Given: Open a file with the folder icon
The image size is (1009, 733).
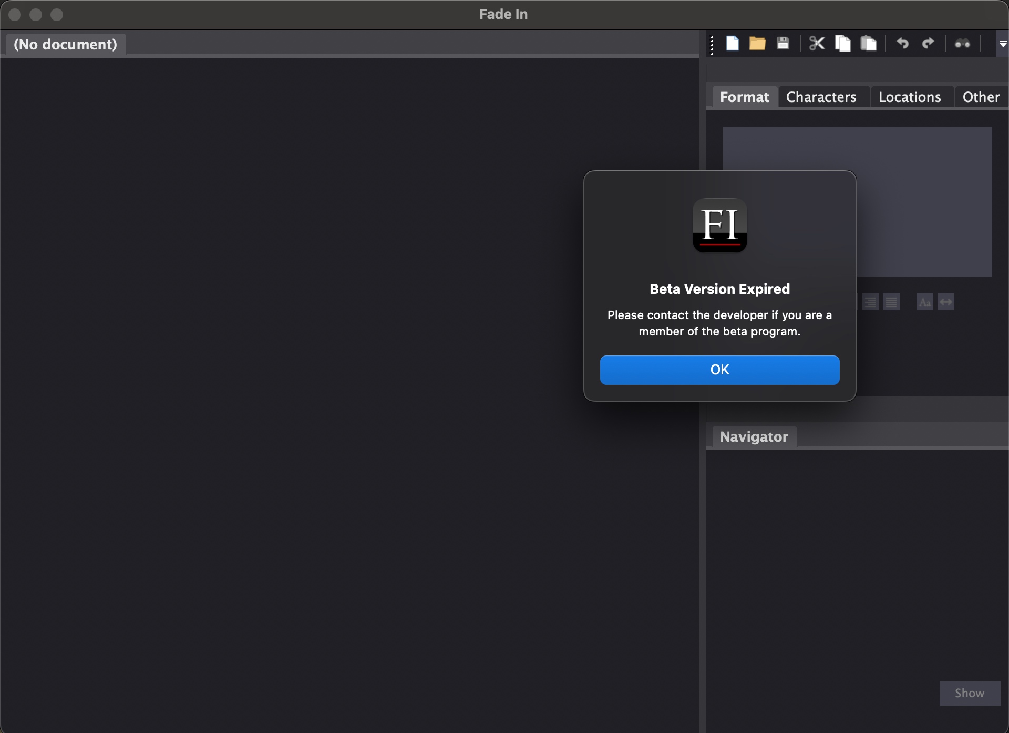Looking at the screenshot, I should 757,43.
